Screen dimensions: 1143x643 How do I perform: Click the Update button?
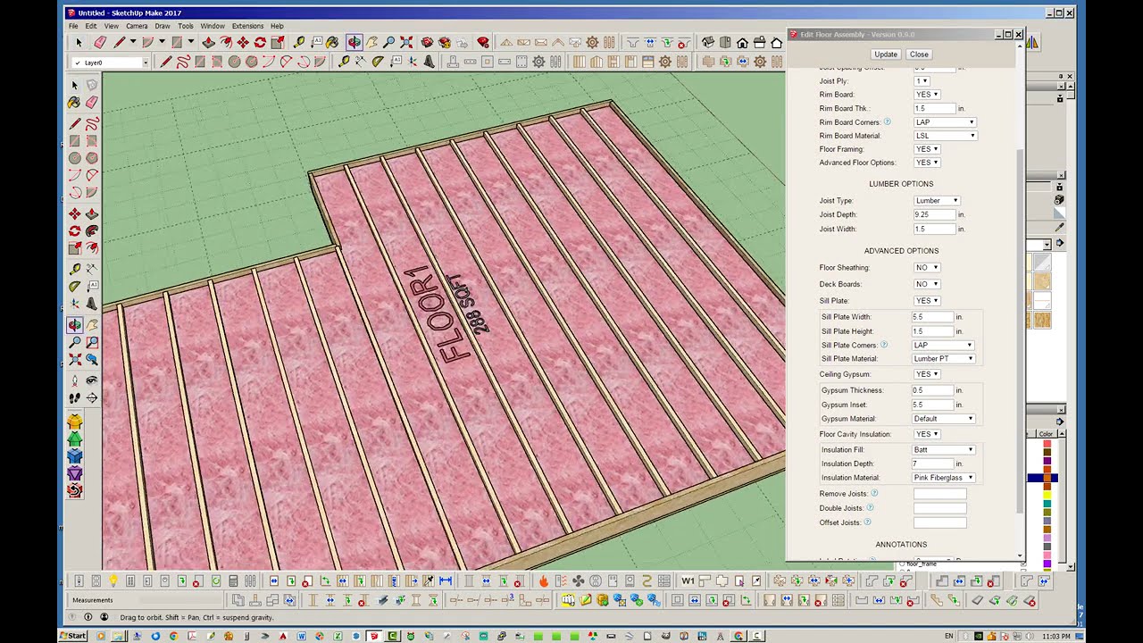(886, 54)
